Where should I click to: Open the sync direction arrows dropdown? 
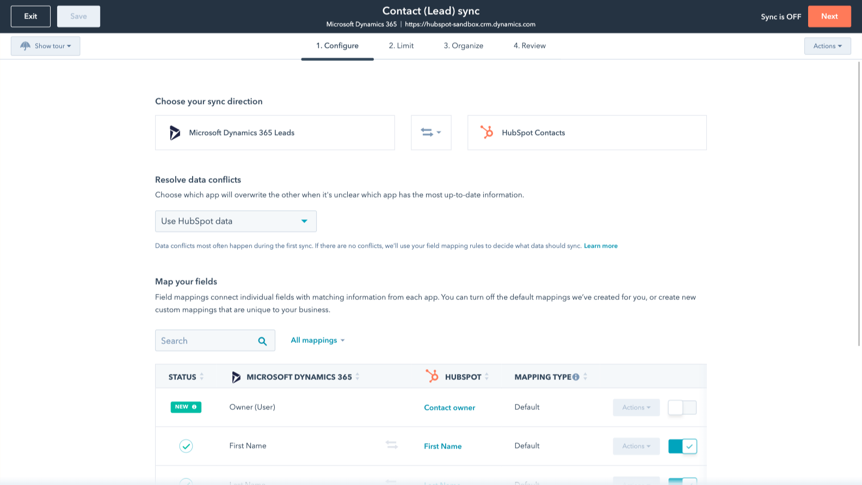(x=431, y=132)
